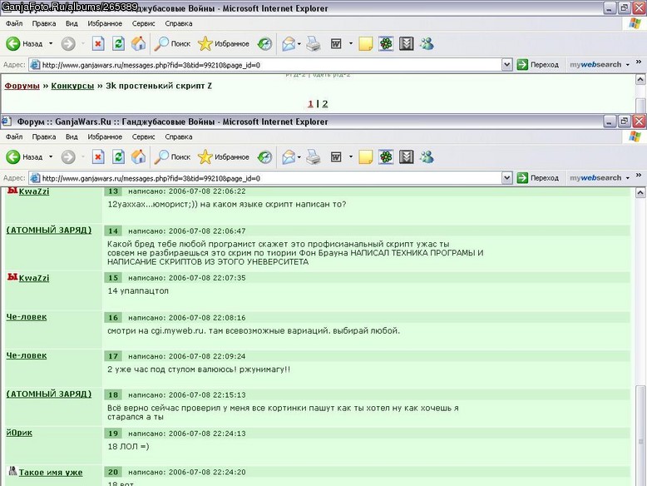Click Back button in the background window toolbar
The image size is (647, 486).
point(24,43)
